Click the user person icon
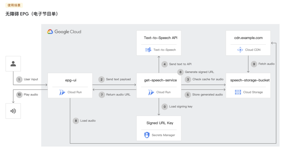This screenshot has width=282, height=149. coord(13,64)
